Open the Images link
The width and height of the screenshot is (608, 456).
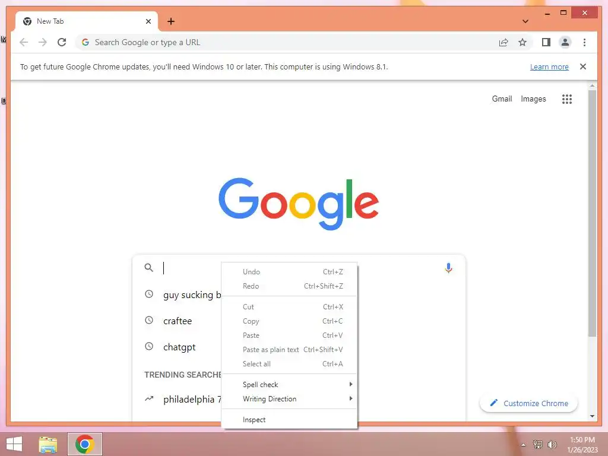533,99
